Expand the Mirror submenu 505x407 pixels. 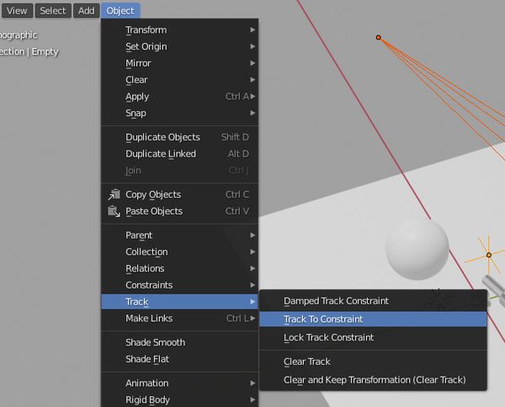click(180, 63)
